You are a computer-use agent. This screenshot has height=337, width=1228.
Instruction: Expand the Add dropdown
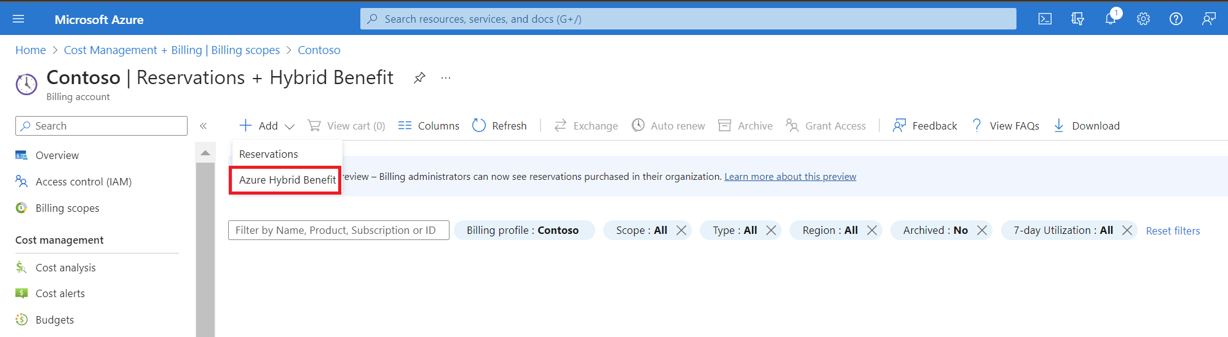point(267,126)
